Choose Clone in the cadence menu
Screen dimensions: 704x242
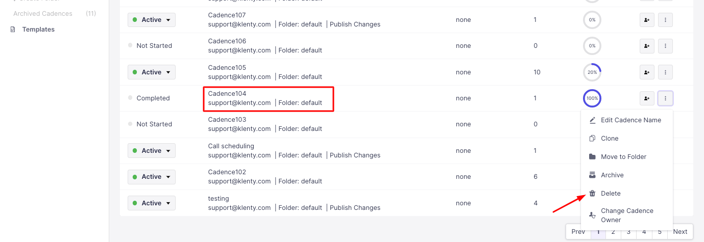tap(610, 139)
